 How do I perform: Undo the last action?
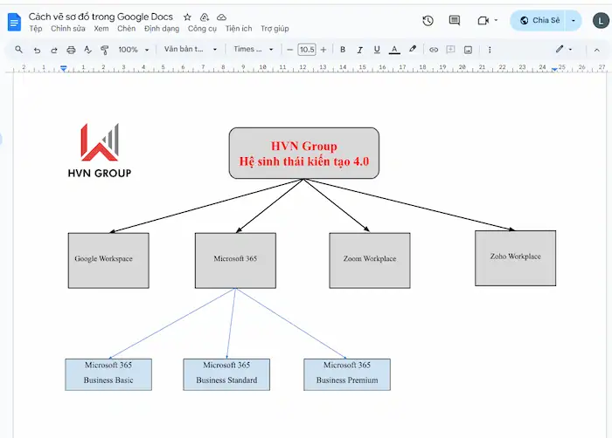click(x=37, y=50)
